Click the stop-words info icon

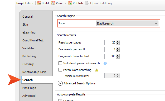105,63
